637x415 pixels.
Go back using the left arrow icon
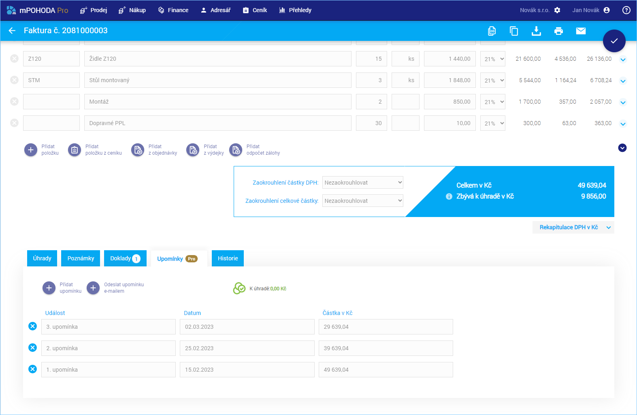click(12, 30)
